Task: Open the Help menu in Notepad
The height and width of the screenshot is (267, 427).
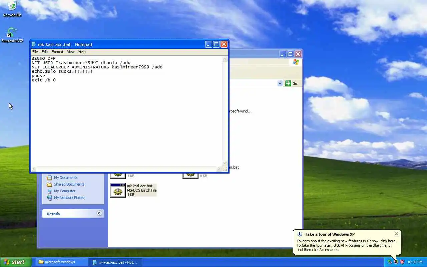Action: (82, 52)
